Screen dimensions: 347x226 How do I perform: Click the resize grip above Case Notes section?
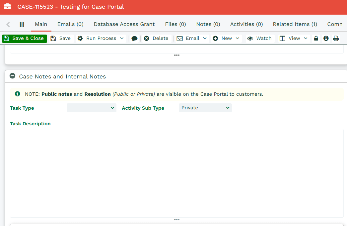(176, 55)
